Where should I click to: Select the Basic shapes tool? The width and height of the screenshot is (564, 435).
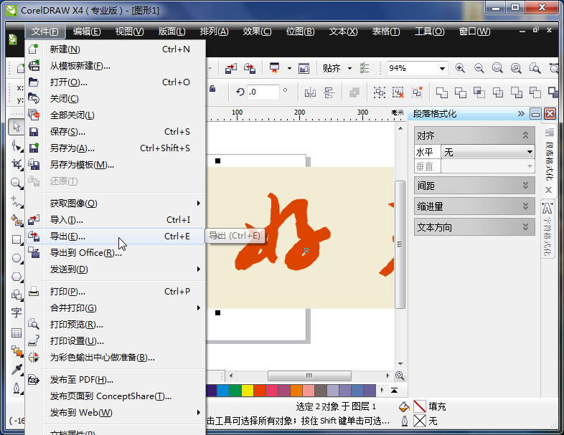17,295
